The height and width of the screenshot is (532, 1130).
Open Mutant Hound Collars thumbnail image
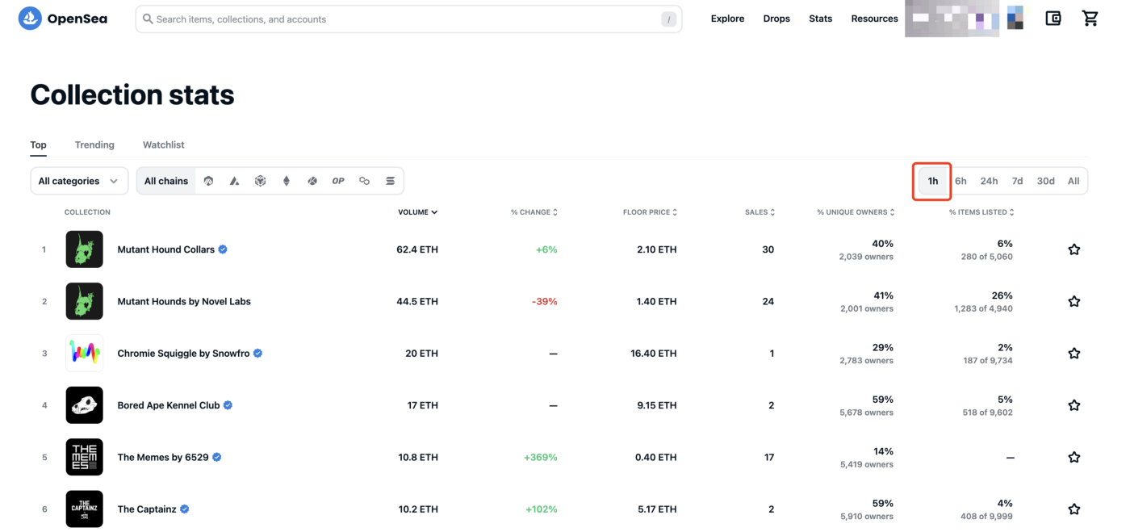(85, 249)
